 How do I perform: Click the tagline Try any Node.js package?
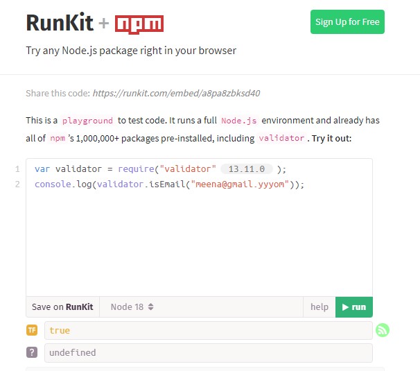click(131, 51)
